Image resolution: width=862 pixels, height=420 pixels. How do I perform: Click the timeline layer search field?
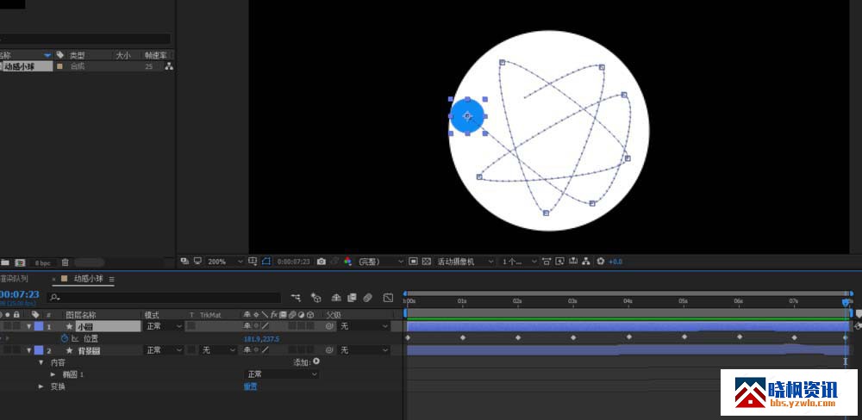point(164,298)
